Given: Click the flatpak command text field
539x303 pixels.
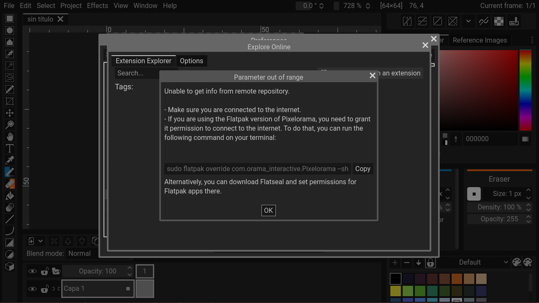Looking at the screenshot, I should coord(258,169).
